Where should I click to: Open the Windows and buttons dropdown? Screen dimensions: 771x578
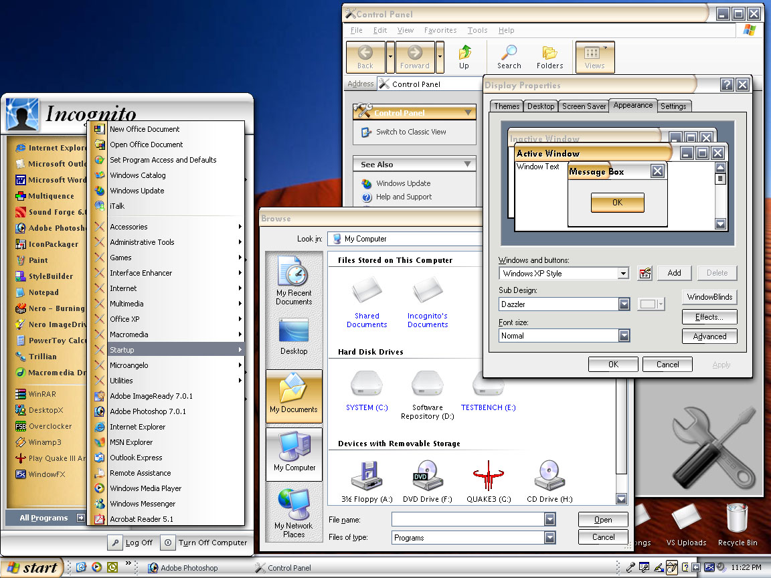(624, 273)
